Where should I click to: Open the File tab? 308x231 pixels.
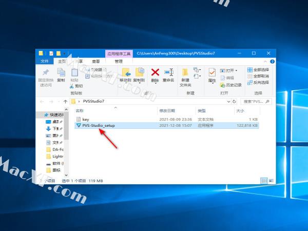tap(45, 61)
